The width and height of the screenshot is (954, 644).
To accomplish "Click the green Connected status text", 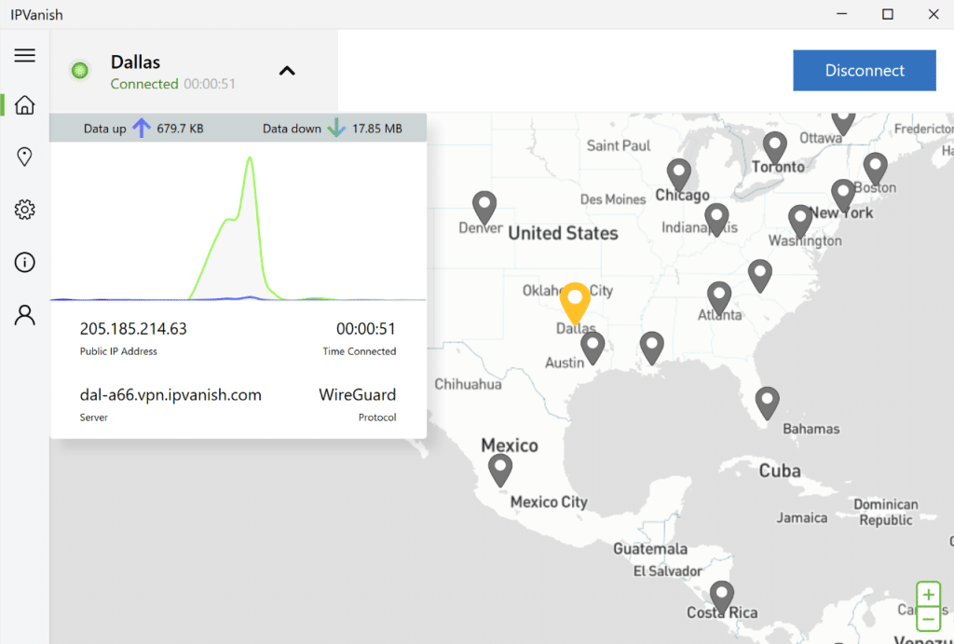I will point(144,84).
